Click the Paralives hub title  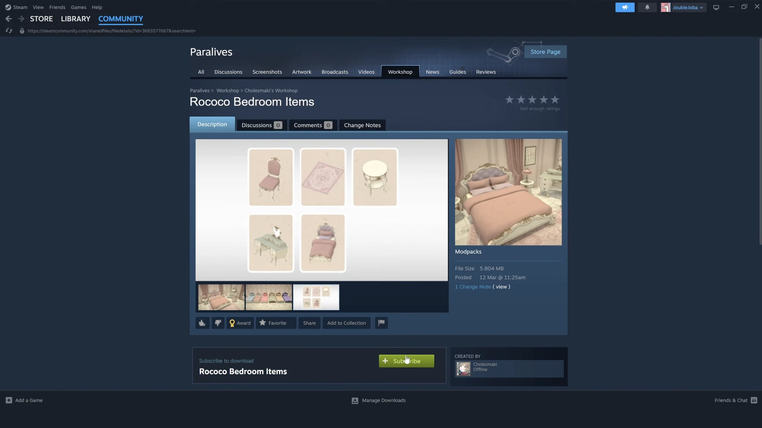click(x=211, y=52)
